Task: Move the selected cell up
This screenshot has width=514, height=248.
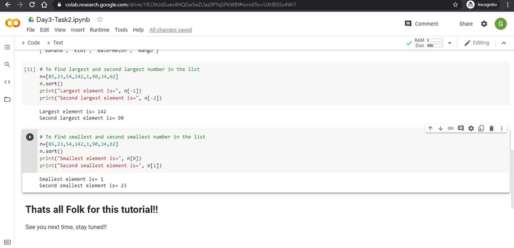Action: tap(430, 128)
